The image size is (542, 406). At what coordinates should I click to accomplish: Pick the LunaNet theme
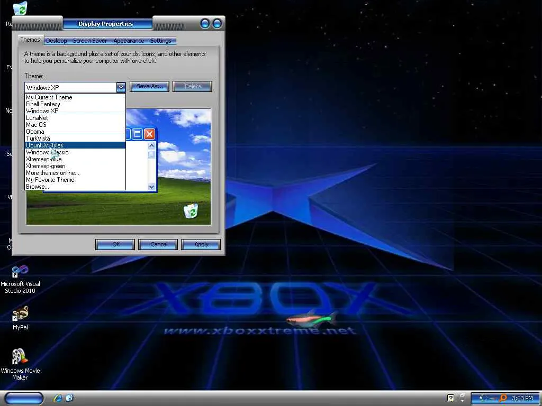coord(75,118)
